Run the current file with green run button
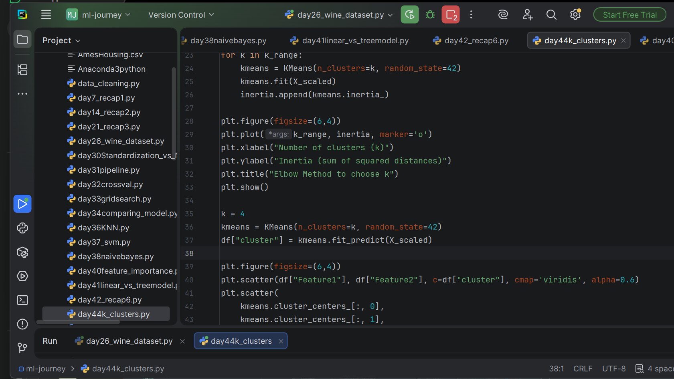 (409, 15)
